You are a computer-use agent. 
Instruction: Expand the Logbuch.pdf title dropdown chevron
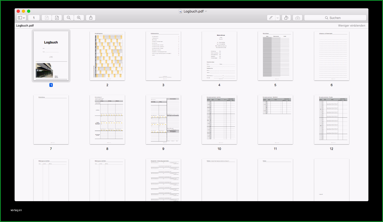click(x=206, y=11)
